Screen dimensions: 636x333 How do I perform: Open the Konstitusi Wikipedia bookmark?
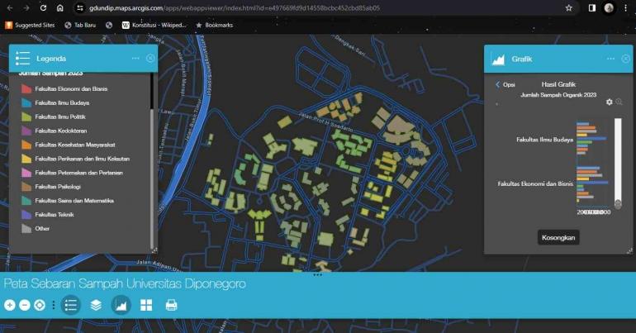pos(154,25)
